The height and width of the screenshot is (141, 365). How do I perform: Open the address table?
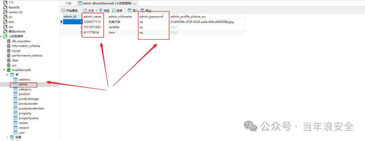coord(24,80)
